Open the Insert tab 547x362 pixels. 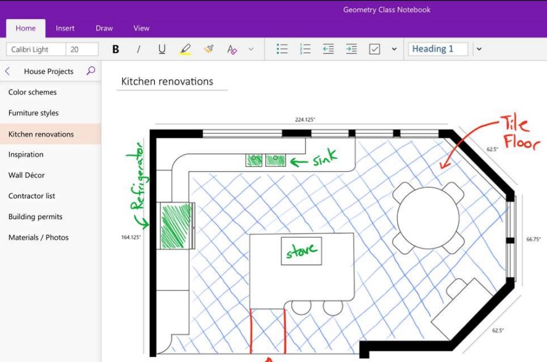65,28
